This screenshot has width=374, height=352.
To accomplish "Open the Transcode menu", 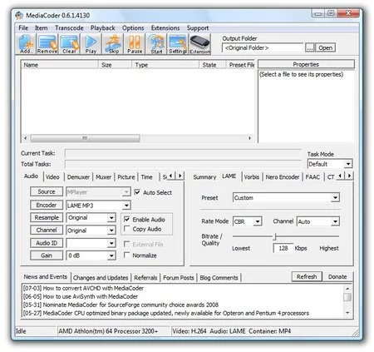I will [x=69, y=28].
